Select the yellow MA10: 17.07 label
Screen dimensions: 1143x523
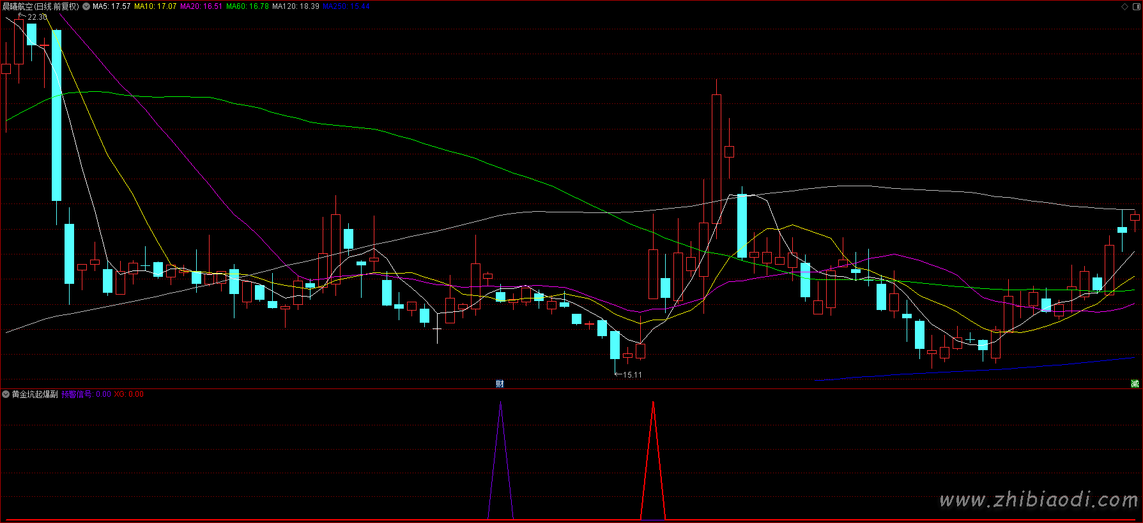pos(155,6)
